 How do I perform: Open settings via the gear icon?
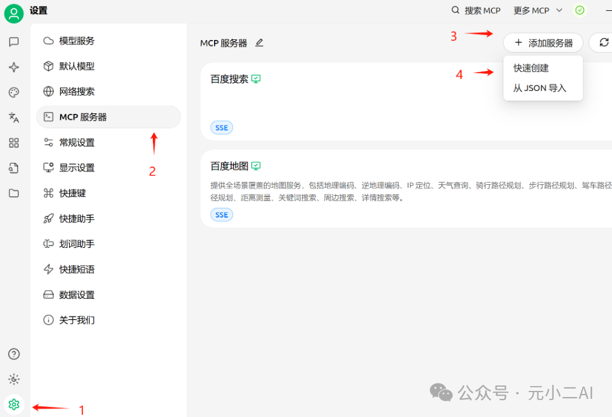14,404
